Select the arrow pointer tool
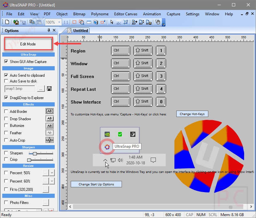Screen dimensions: 256x218 112,22
